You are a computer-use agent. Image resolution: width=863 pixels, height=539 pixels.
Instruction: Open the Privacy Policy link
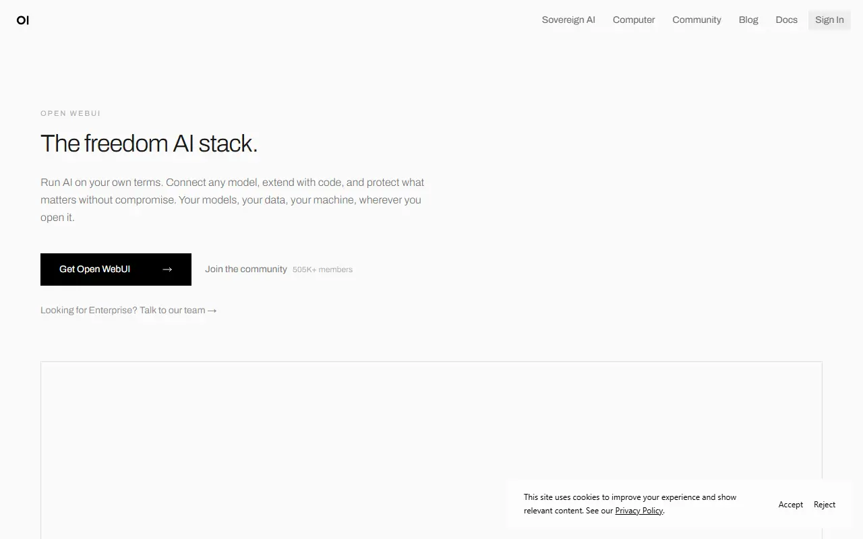[x=639, y=511]
